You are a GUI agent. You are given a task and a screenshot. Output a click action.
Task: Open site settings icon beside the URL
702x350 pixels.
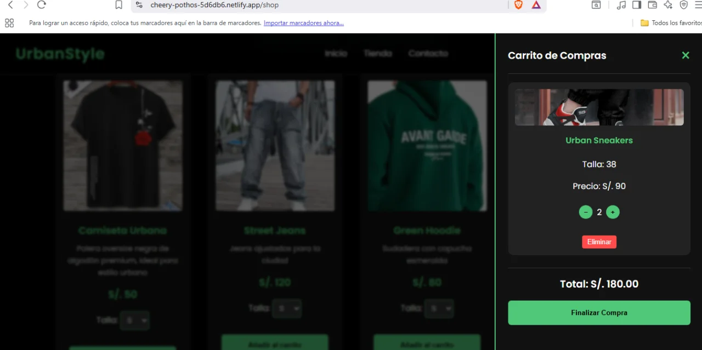click(x=139, y=5)
